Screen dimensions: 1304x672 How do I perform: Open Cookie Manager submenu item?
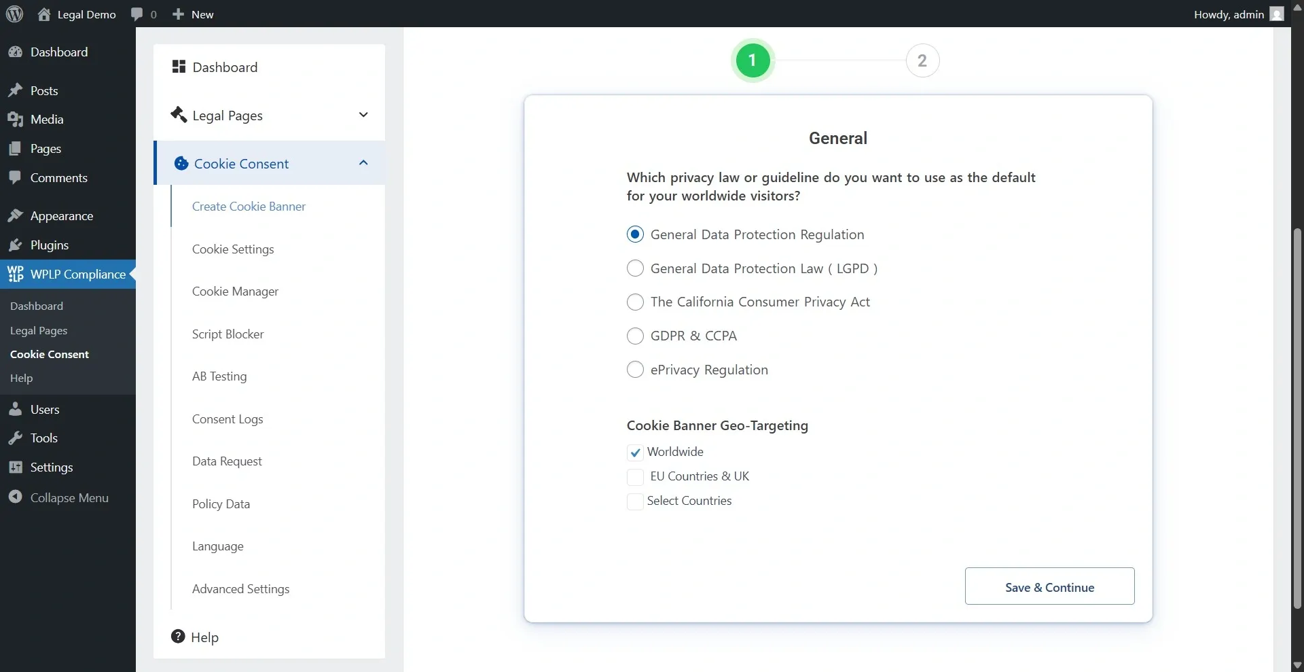pyautogui.click(x=235, y=291)
